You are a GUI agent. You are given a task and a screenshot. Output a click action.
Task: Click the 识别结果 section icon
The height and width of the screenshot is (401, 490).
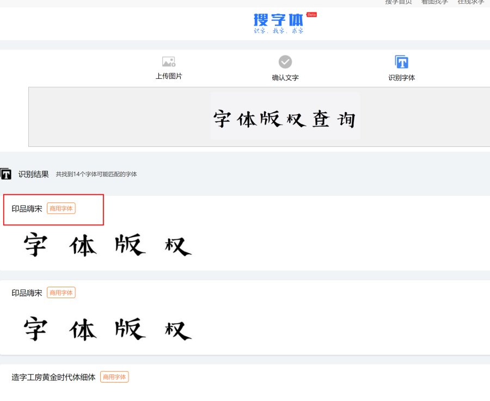pyautogui.click(x=6, y=174)
